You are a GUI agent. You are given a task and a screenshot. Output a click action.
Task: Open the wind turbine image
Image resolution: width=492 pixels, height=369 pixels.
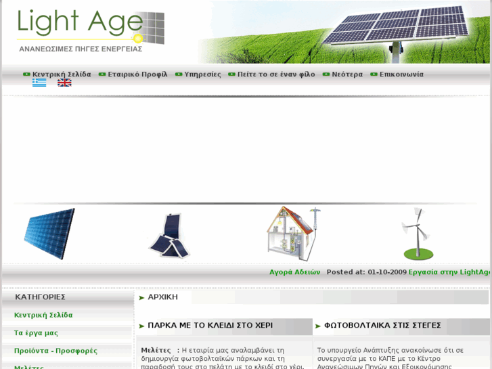(417, 234)
